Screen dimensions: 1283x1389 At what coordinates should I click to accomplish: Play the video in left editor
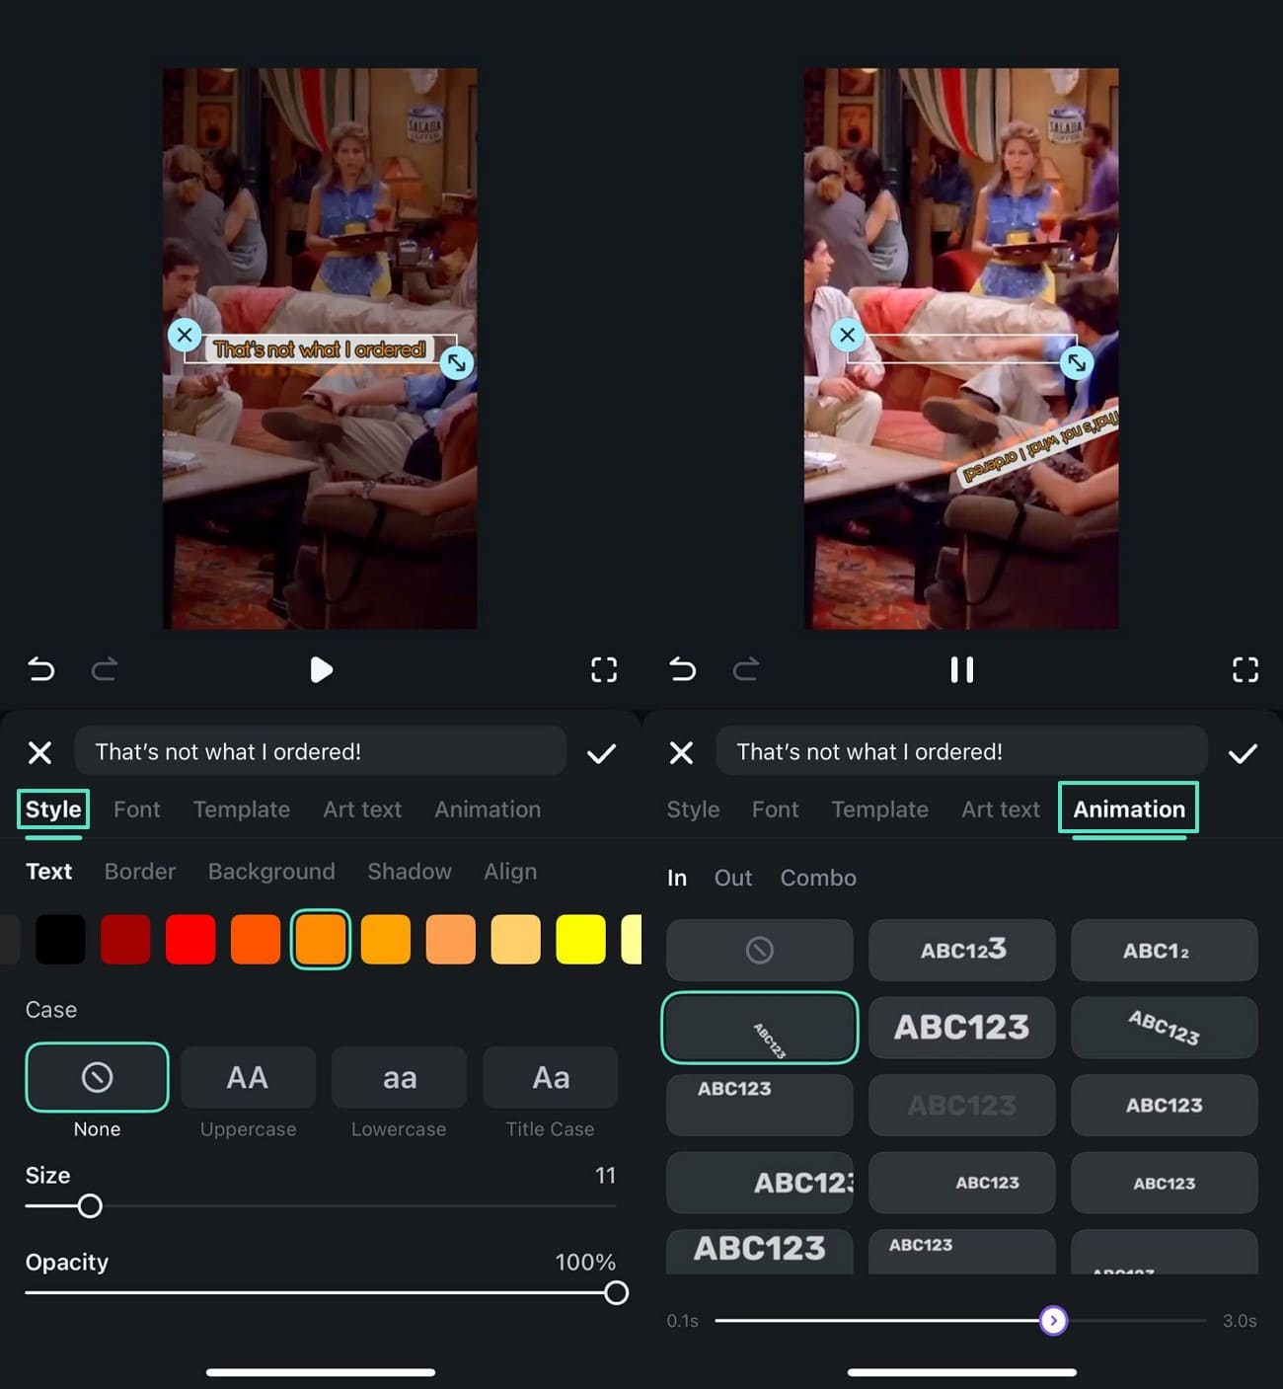coord(321,669)
